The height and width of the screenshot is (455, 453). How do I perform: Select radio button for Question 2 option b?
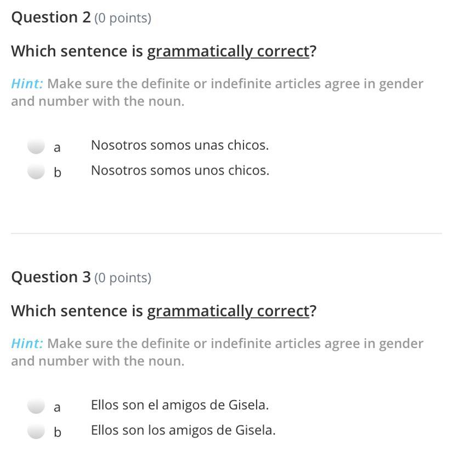[x=36, y=171]
